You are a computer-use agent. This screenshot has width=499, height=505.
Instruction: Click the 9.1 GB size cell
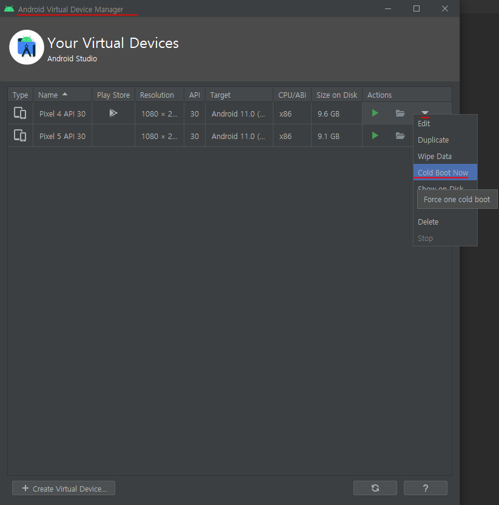(337, 136)
